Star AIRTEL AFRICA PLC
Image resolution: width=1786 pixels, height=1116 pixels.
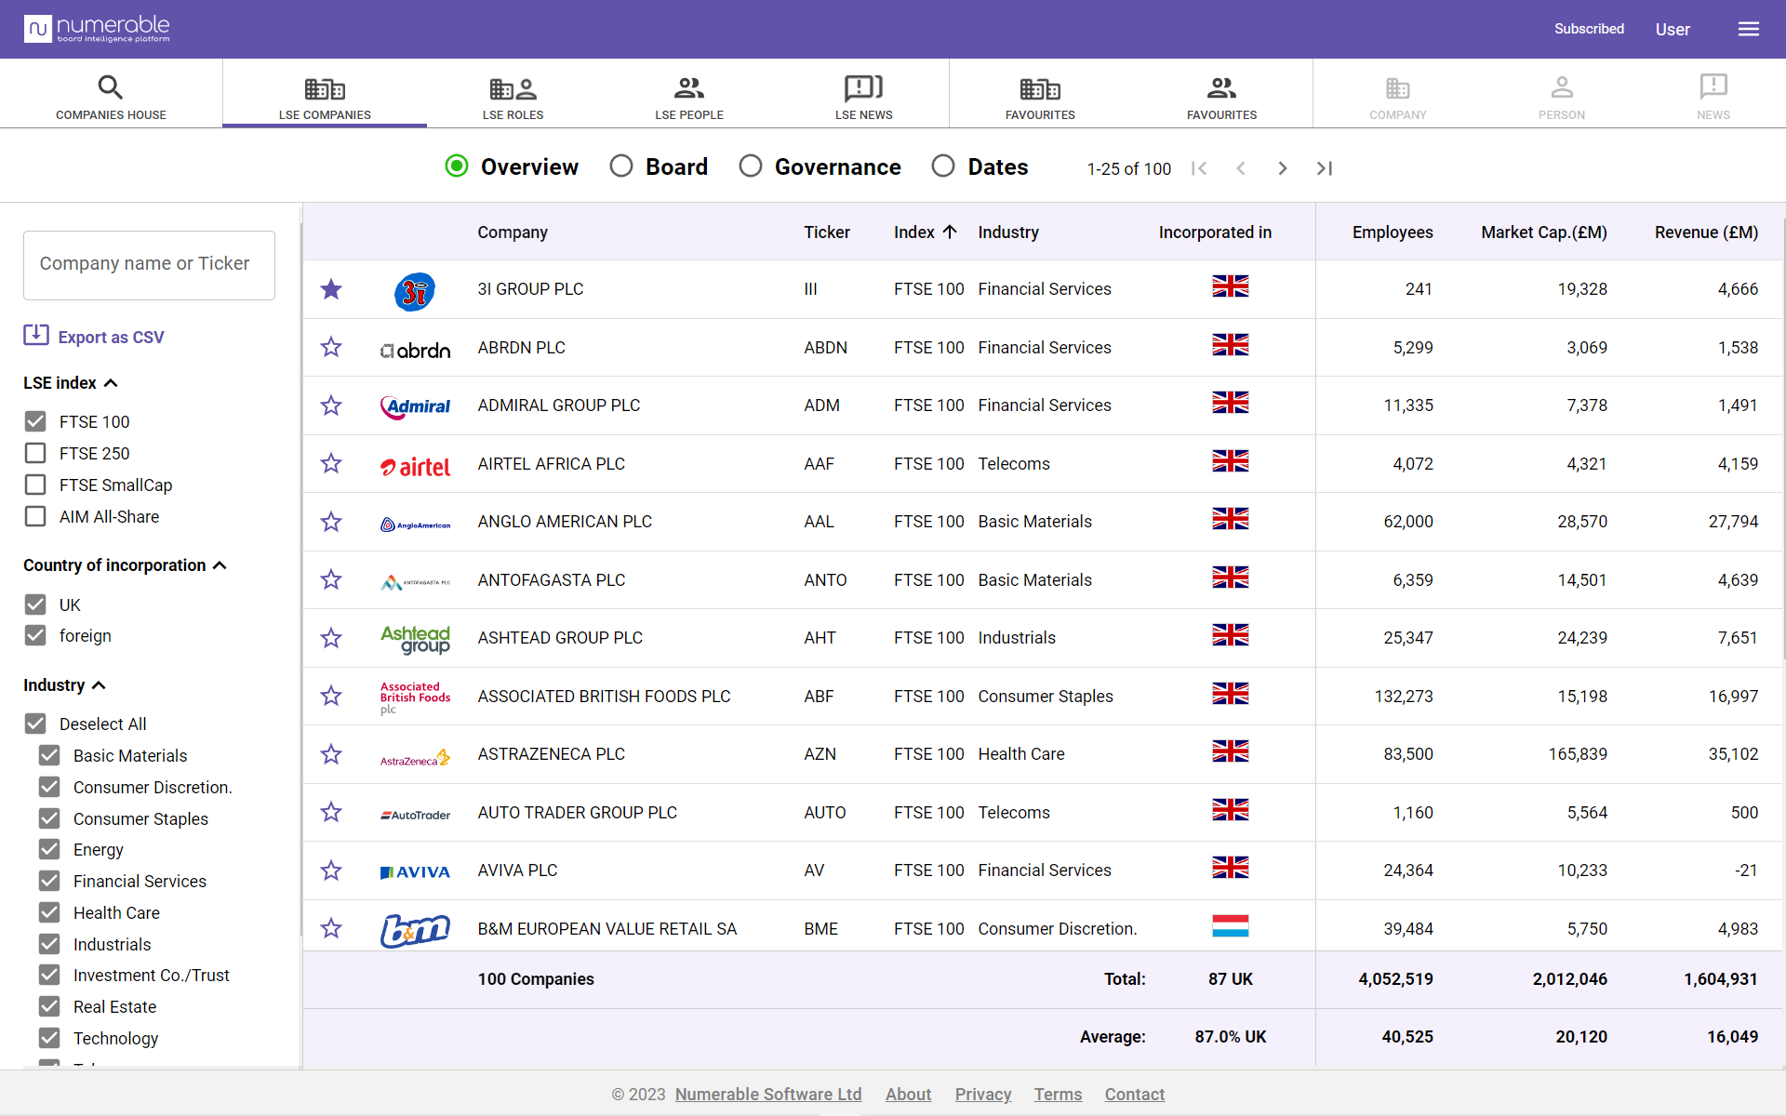[331, 464]
